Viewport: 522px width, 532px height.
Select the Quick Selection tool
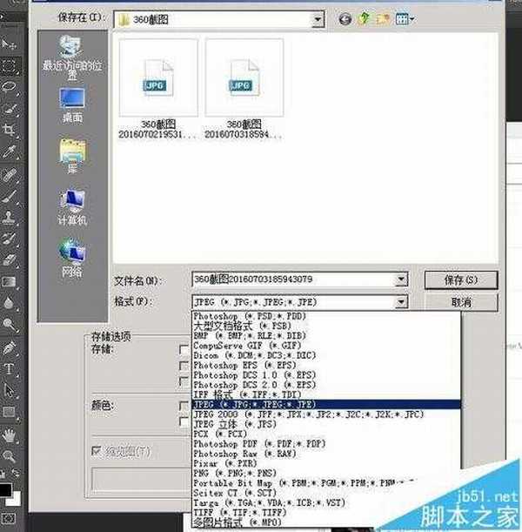tap(8, 109)
